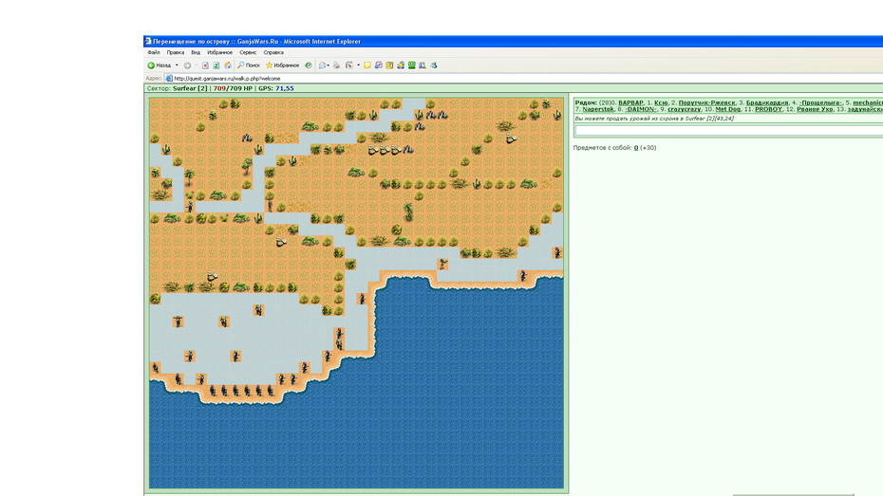Open player link ВАРВАР
This screenshot has height=496, width=883.
pyautogui.click(x=630, y=102)
